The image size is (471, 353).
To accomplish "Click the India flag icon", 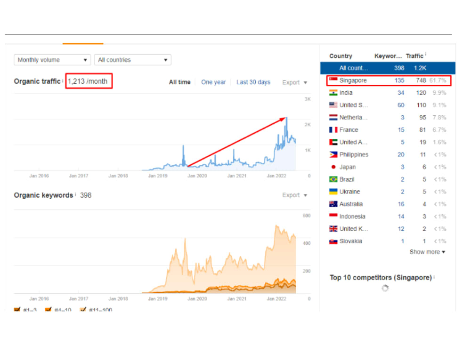I will [x=333, y=93].
